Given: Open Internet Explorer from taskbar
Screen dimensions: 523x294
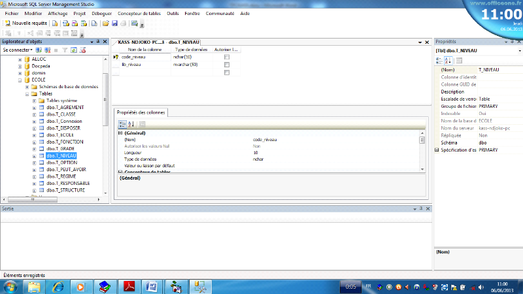Looking at the screenshot, I should pyautogui.click(x=58, y=287).
